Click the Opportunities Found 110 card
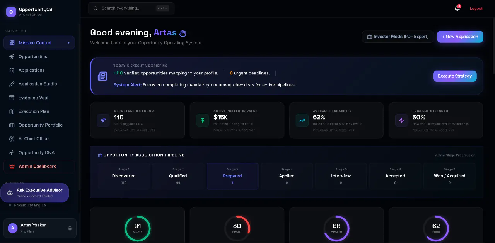 coord(137,120)
